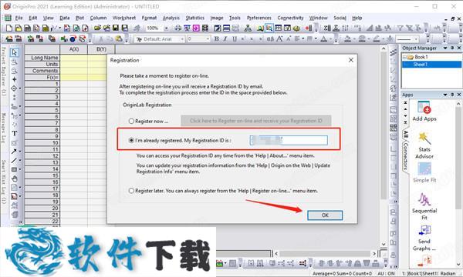
Task: Open the Sequential Fit app
Action: 424,206
